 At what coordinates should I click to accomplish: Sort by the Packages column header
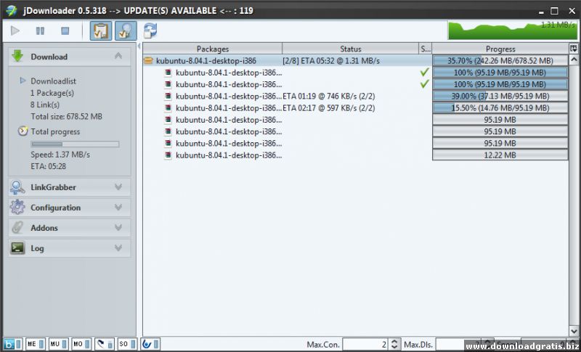pos(212,49)
